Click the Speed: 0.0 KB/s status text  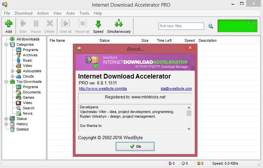[225, 163]
